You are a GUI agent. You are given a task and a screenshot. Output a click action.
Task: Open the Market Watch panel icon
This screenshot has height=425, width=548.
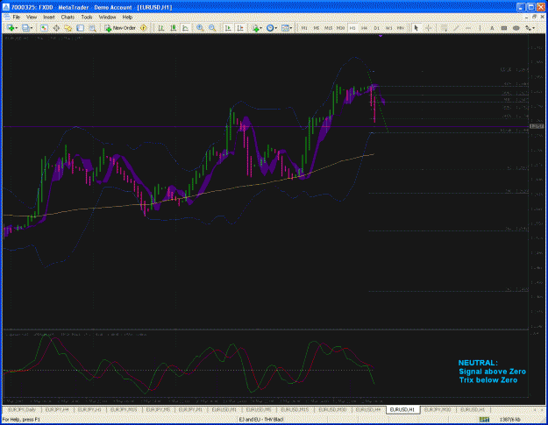click(44, 28)
